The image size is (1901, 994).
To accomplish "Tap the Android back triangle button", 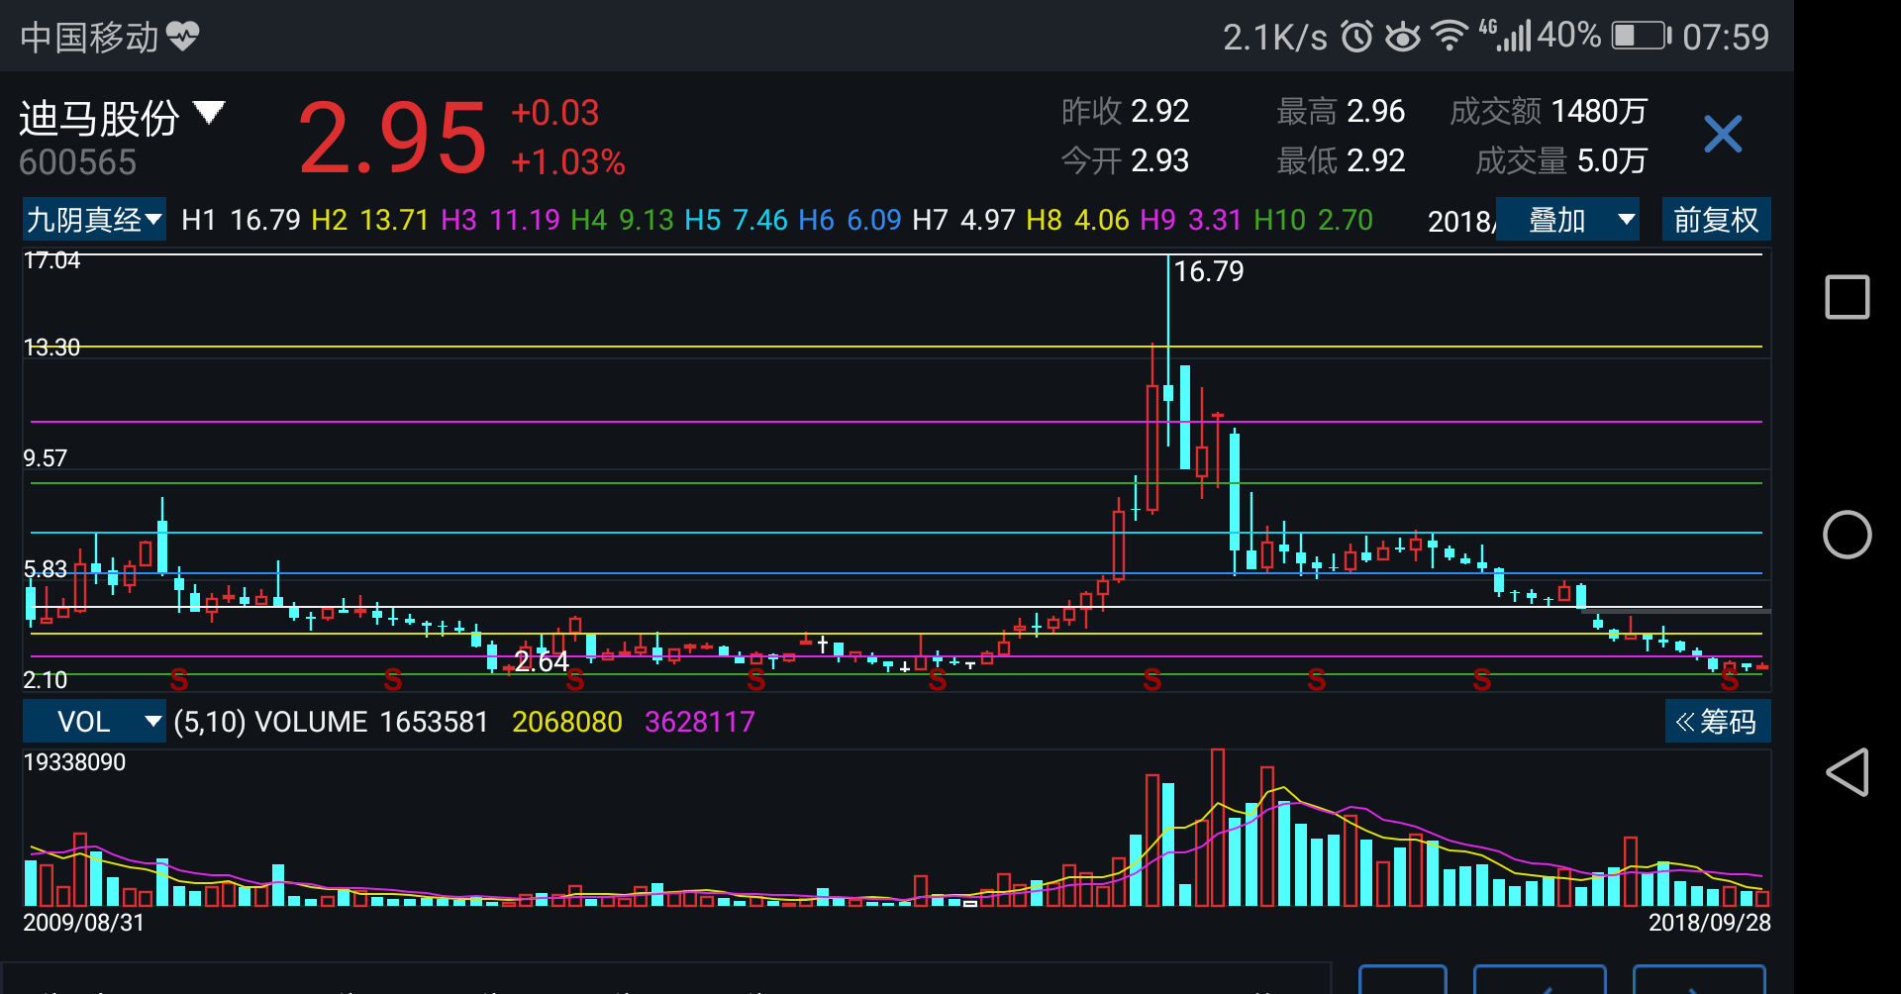I will (x=1848, y=772).
